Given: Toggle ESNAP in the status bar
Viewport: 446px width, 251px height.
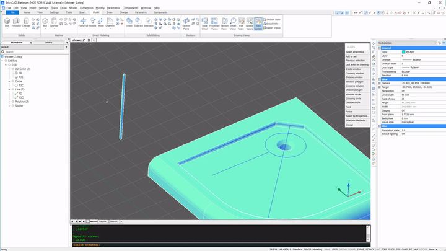Looking at the screenshot, I should tap(361, 249).
